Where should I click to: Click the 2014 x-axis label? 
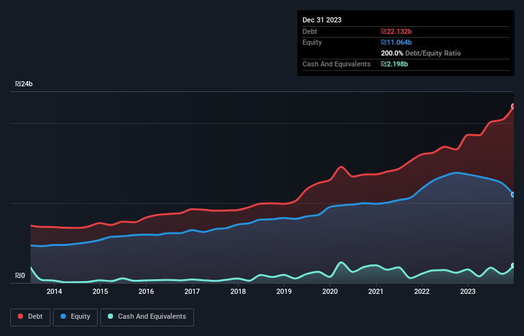tap(54, 291)
